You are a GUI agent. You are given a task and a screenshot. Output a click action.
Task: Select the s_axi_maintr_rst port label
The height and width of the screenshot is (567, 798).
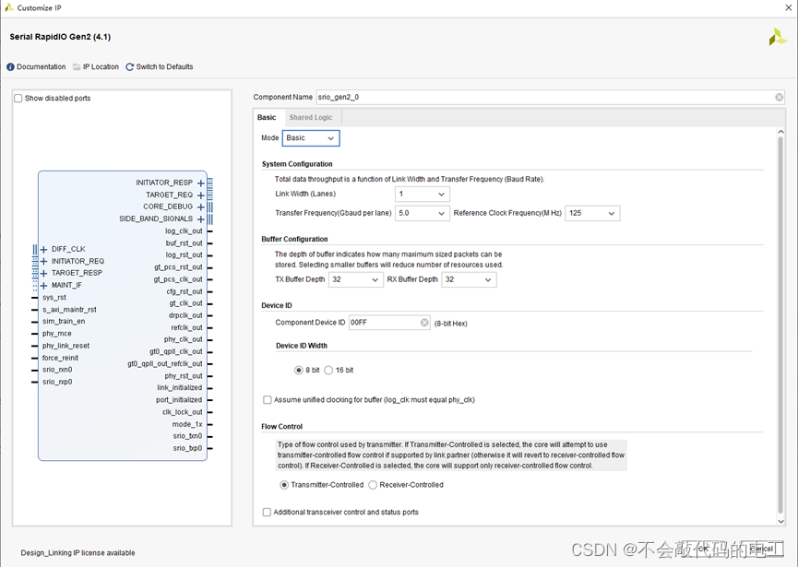click(x=69, y=310)
